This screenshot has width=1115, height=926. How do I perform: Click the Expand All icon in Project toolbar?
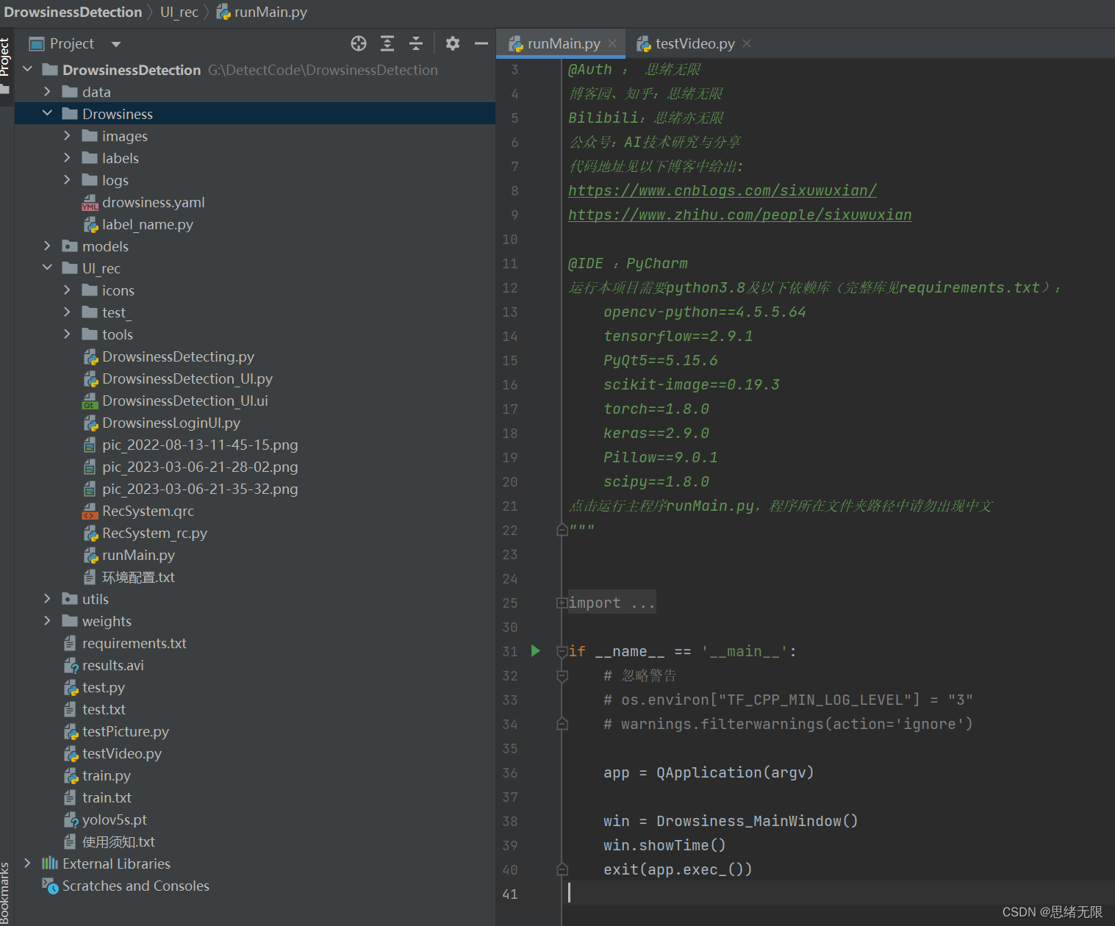click(x=387, y=43)
